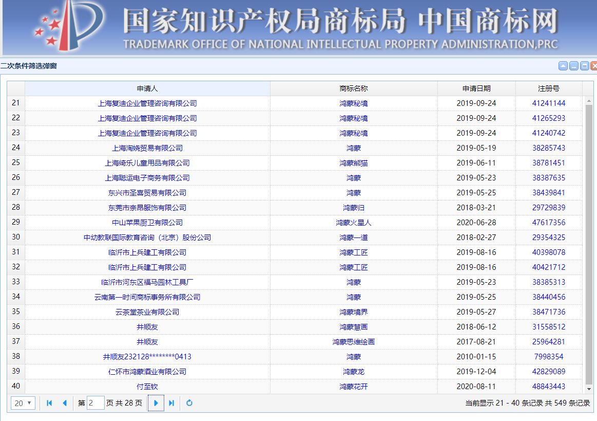This screenshot has width=597, height=421.
Task: Go to the next results page
Action: (x=156, y=403)
